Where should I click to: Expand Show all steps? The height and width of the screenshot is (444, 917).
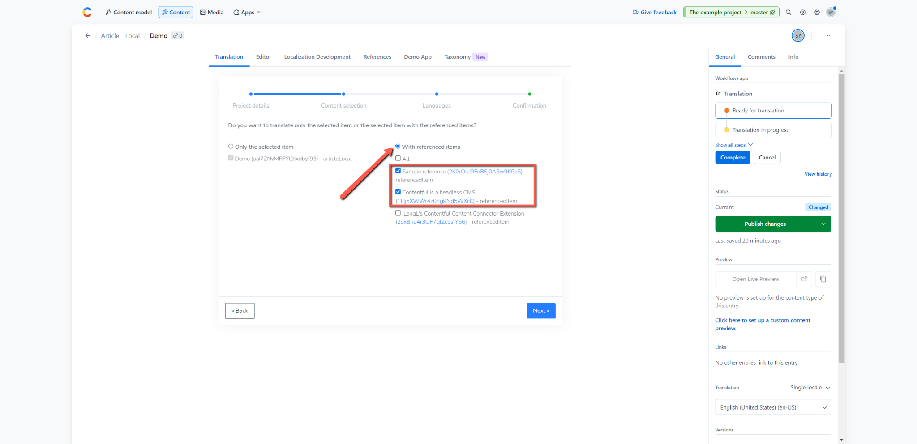(734, 145)
